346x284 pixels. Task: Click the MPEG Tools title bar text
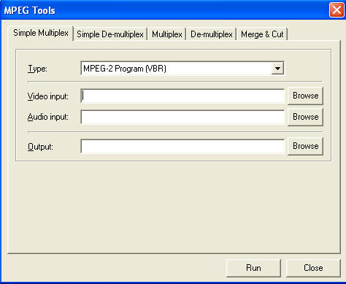(x=29, y=10)
